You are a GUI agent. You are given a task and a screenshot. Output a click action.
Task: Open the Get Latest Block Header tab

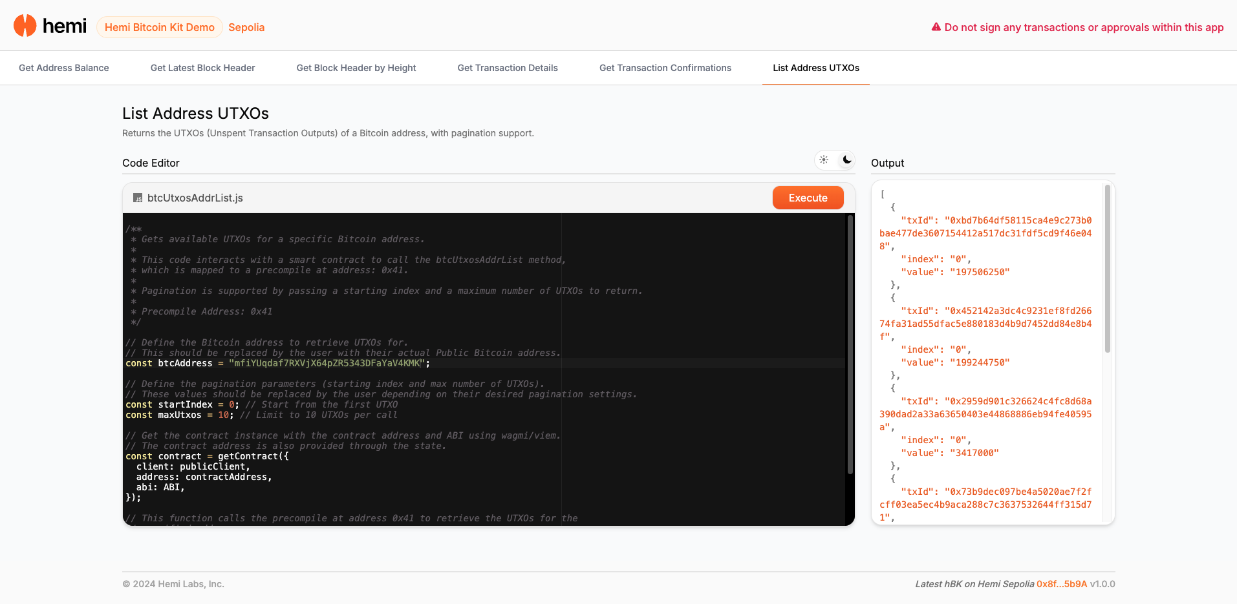point(202,68)
